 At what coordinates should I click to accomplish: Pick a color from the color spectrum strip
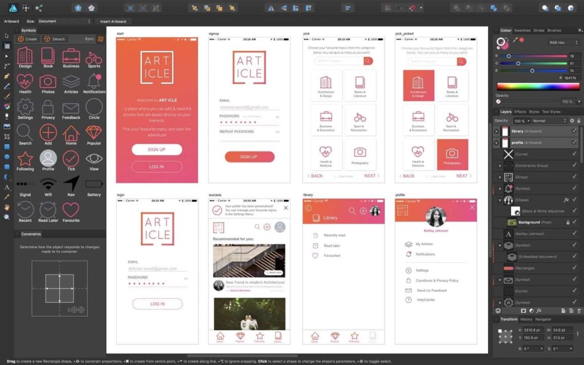tap(538, 86)
